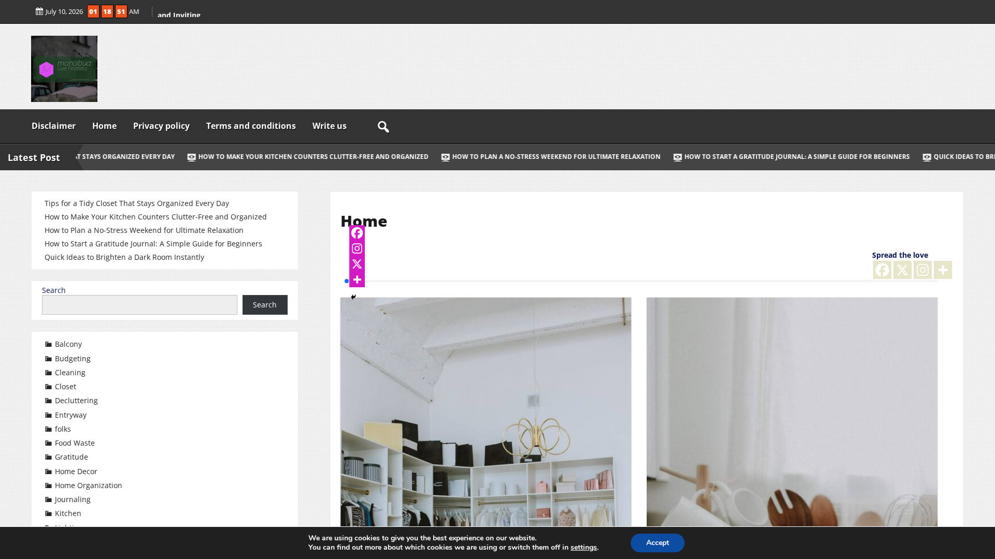Viewport: 995px width, 559px height.
Task: Open the Kitchen category
Action: 68,513
